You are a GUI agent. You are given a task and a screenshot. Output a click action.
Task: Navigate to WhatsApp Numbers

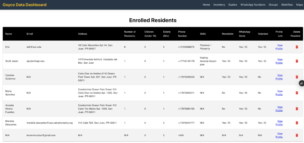[253, 5]
